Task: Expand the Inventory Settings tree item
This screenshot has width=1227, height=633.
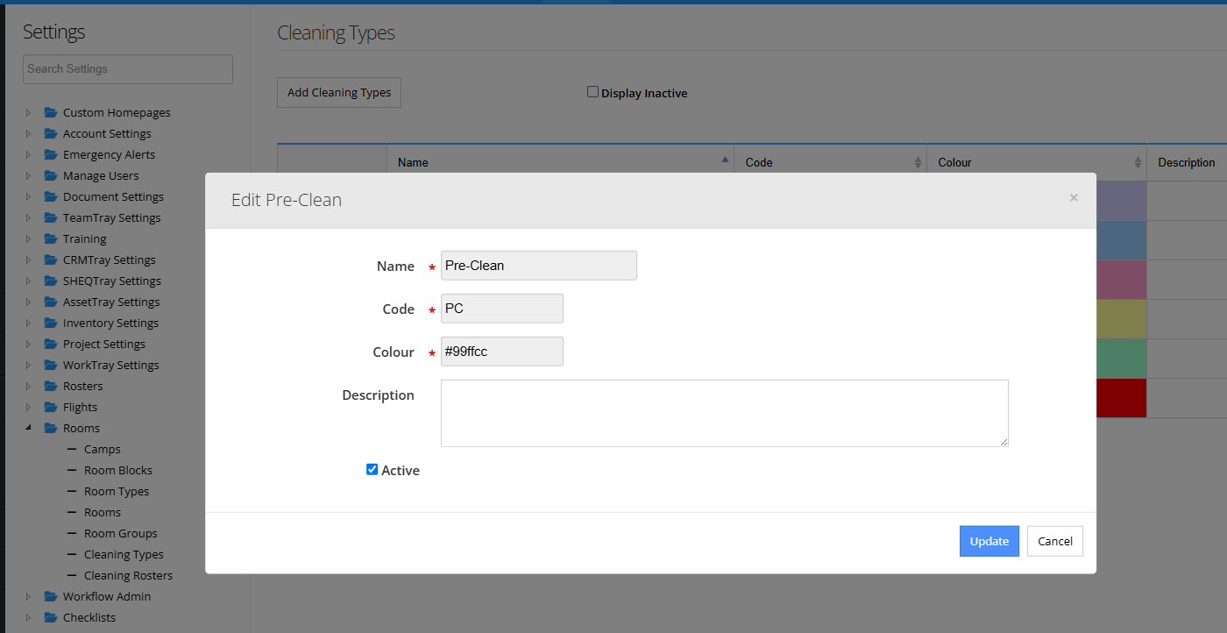Action: pyautogui.click(x=27, y=323)
